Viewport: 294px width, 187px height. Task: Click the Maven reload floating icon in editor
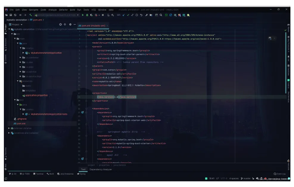270,38
